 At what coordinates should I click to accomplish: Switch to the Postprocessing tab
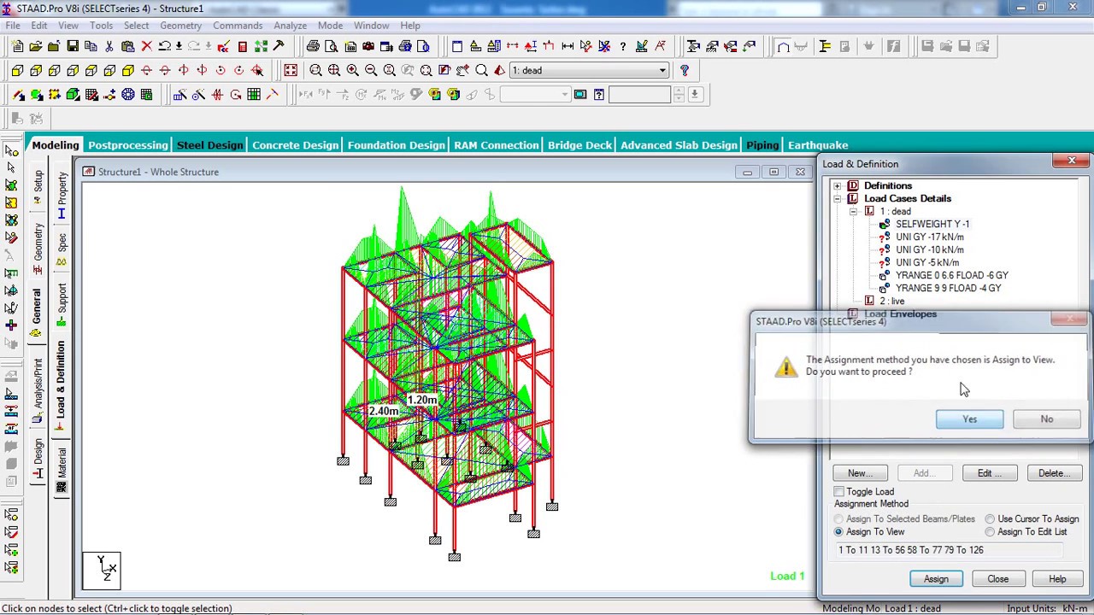pyautogui.click(x=127, y=145)
